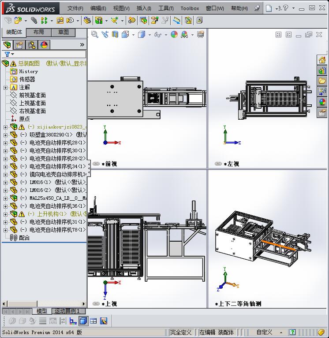Viewport: 329px width, 338px height.
Task: Click the status bar yellow tag icon
Action: (321, 332)
